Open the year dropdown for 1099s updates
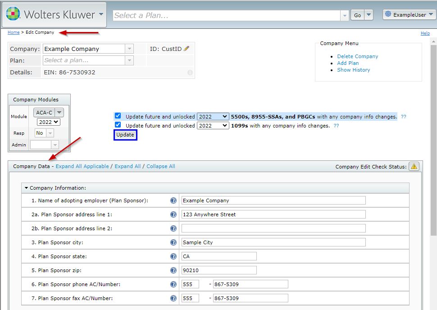The width and height of the screenshot is (437, 310). tap(213, 126)
